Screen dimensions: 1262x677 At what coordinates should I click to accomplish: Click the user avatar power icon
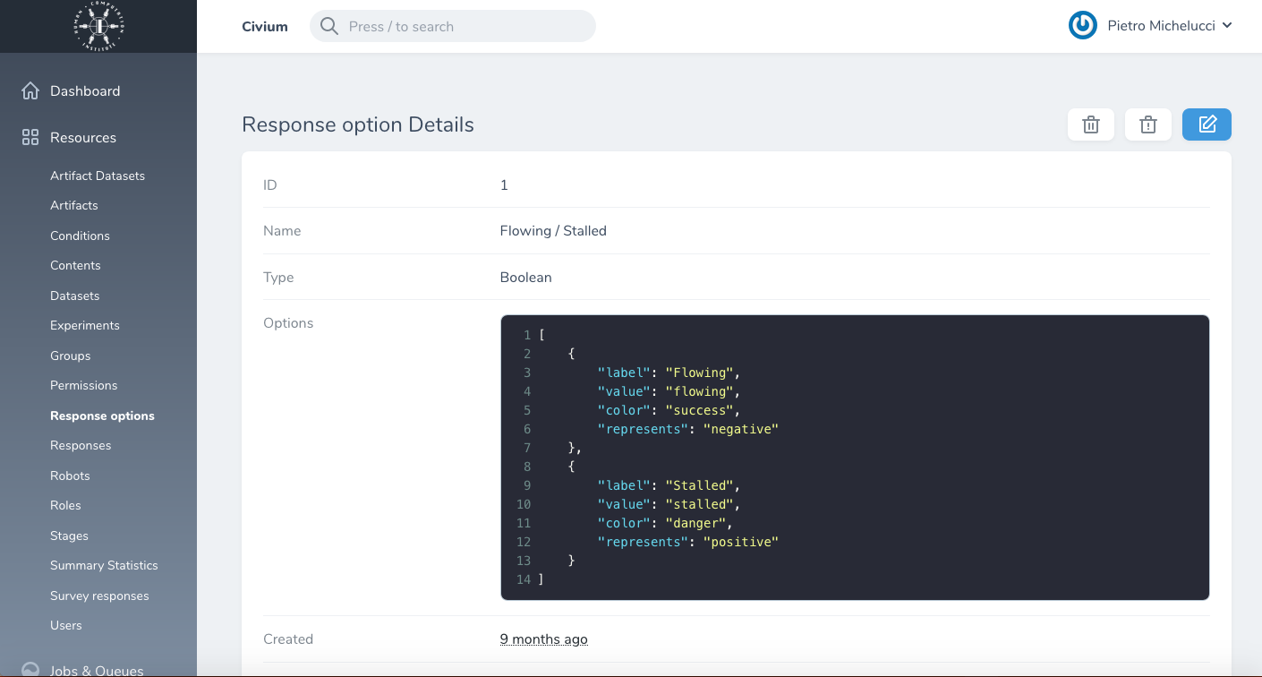tap(1083, 25)
